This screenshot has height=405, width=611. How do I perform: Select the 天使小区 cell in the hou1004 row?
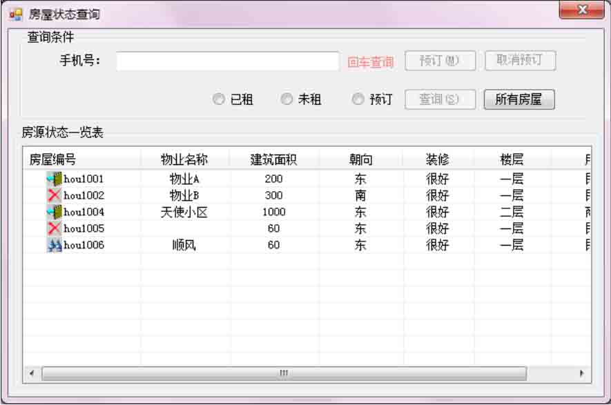coord(184,212)
